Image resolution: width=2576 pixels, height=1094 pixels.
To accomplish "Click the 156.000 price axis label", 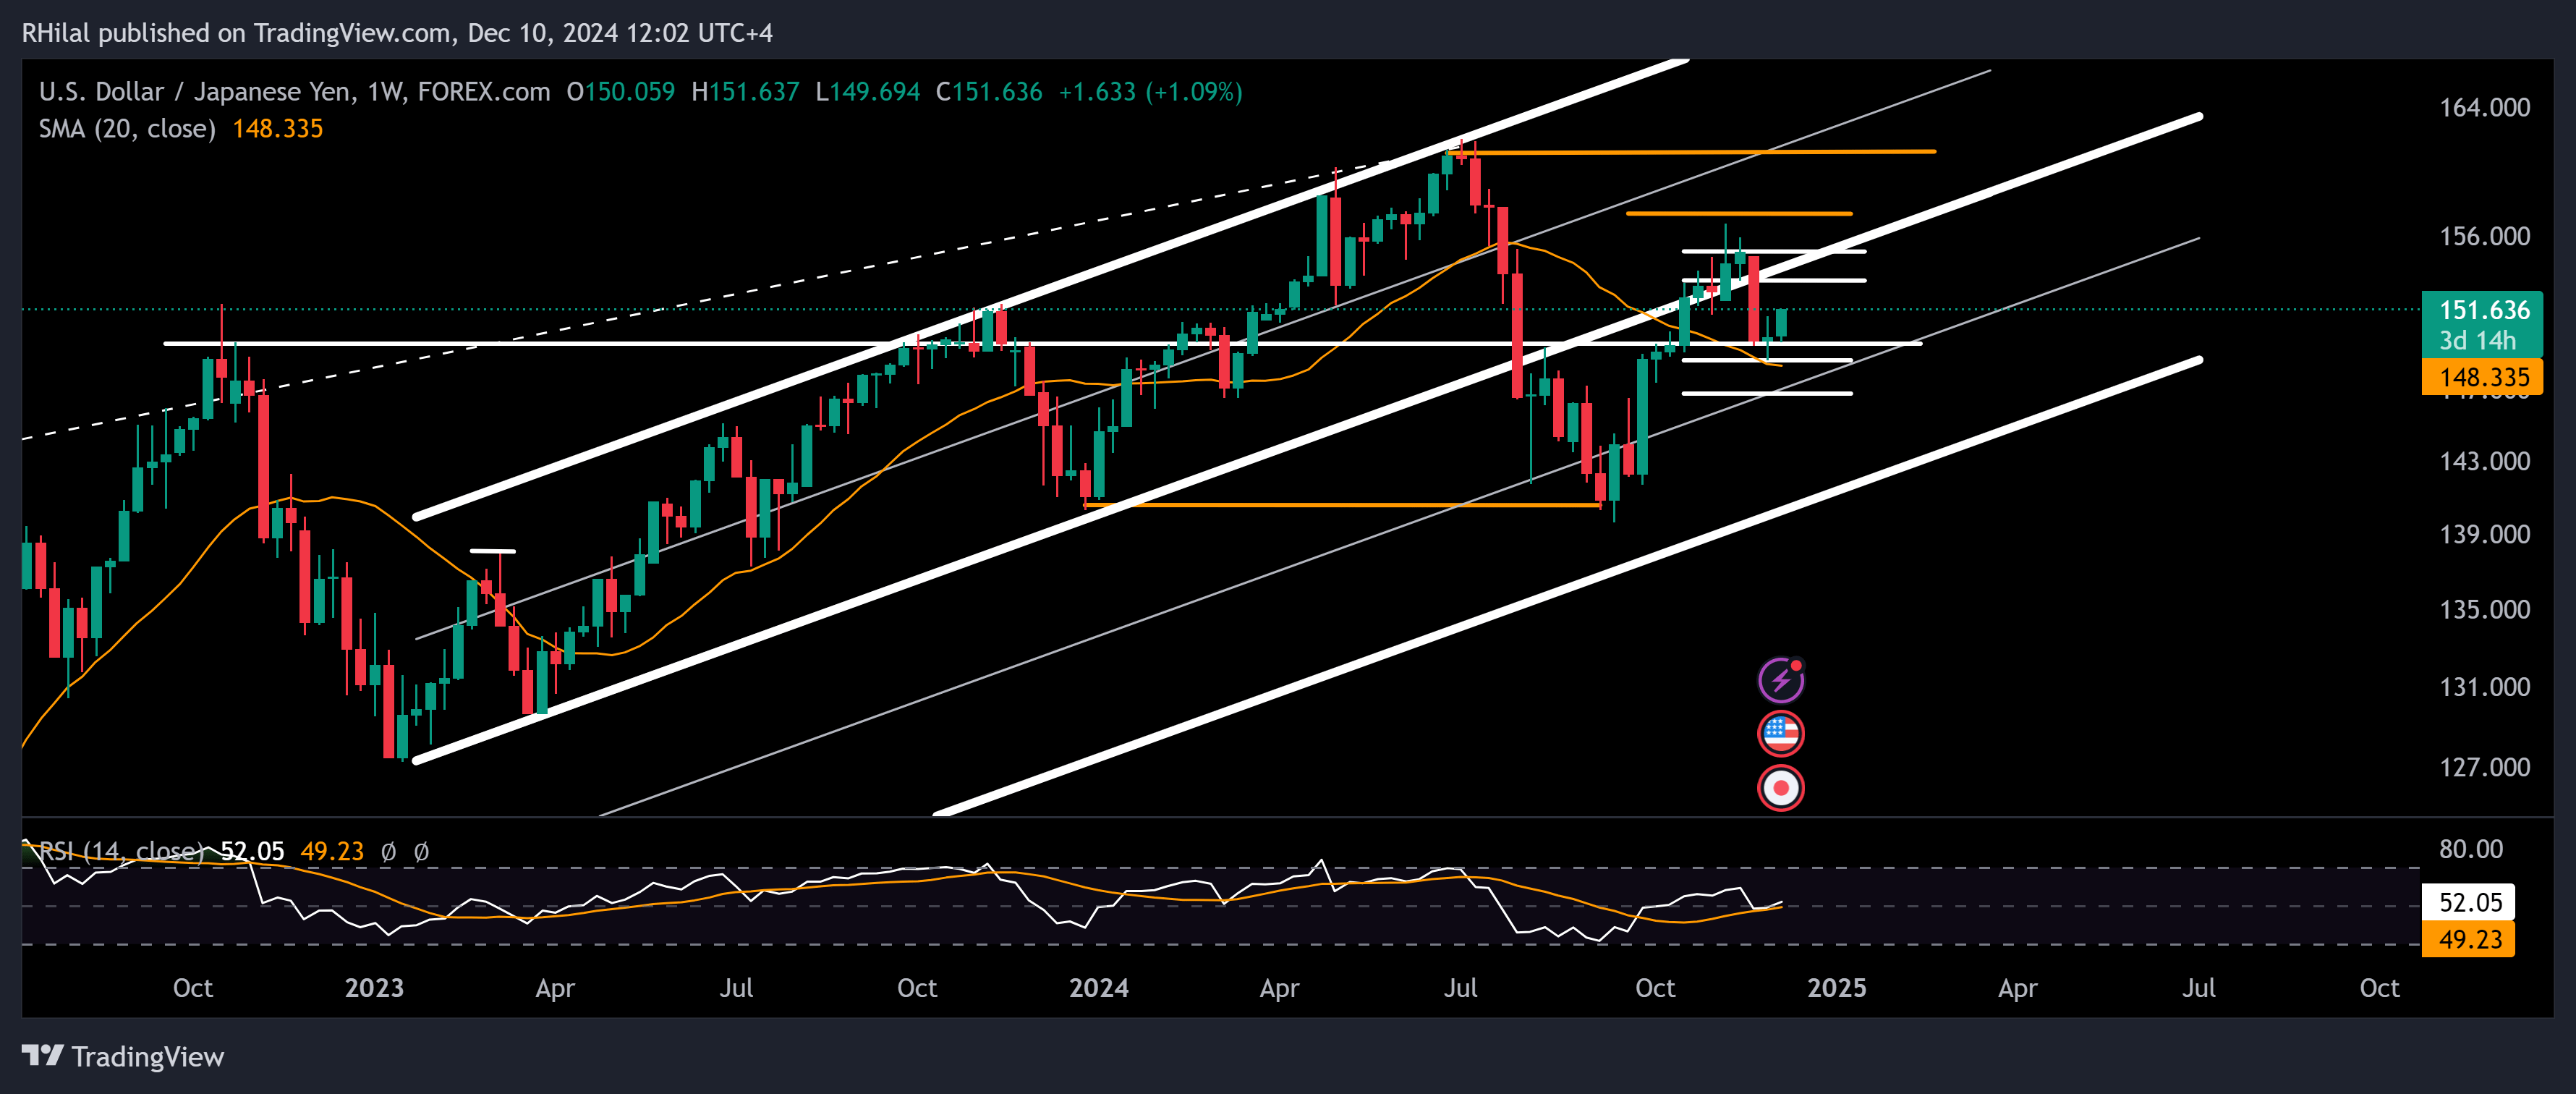I will (x=2484, y=236).
